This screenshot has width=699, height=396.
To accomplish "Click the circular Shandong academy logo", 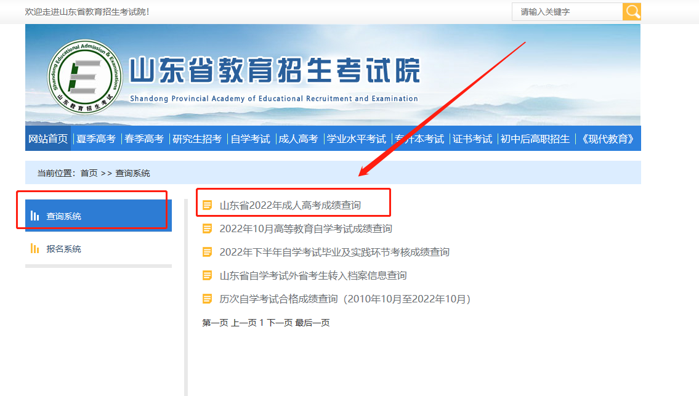I will (85, 77).
